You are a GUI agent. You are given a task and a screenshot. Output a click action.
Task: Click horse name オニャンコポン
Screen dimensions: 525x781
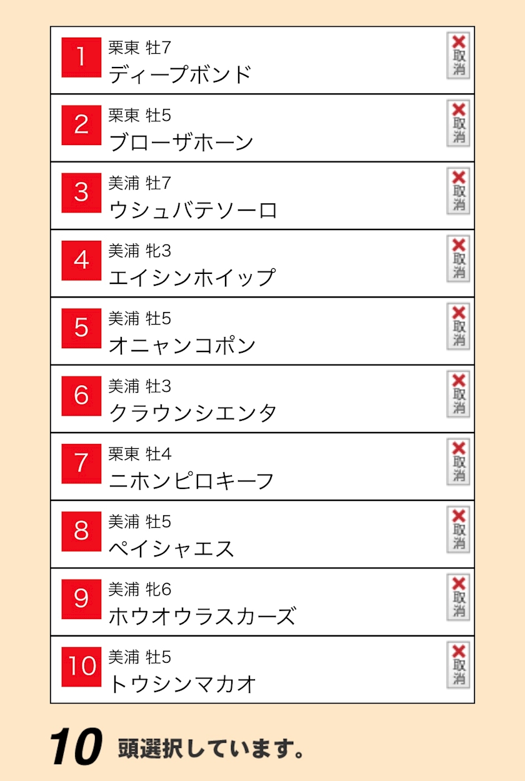pyautogui.click(x=182, y=346)
